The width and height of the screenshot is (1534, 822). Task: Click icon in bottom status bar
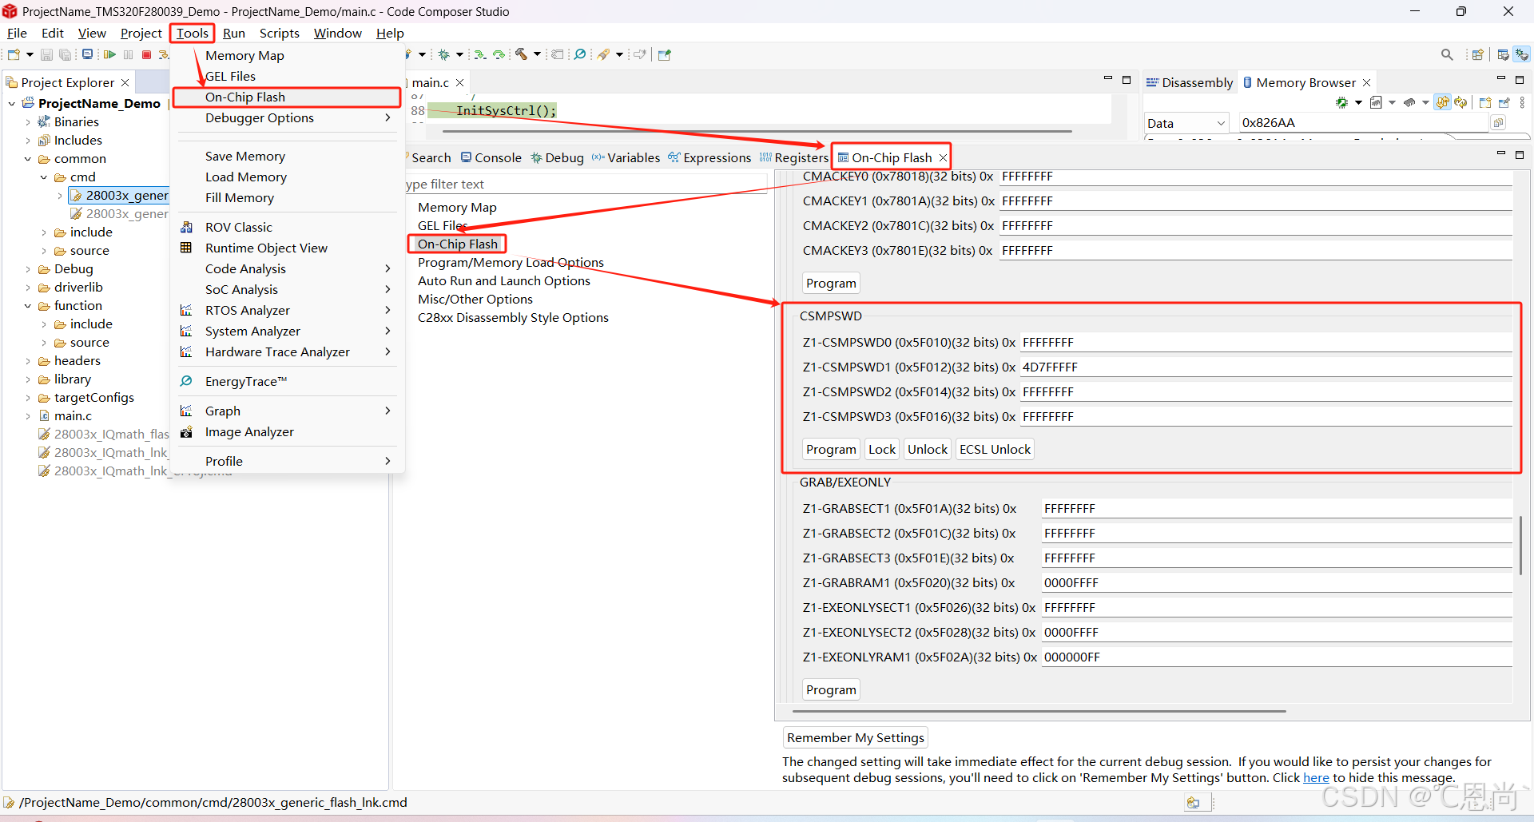[1193, 803]
